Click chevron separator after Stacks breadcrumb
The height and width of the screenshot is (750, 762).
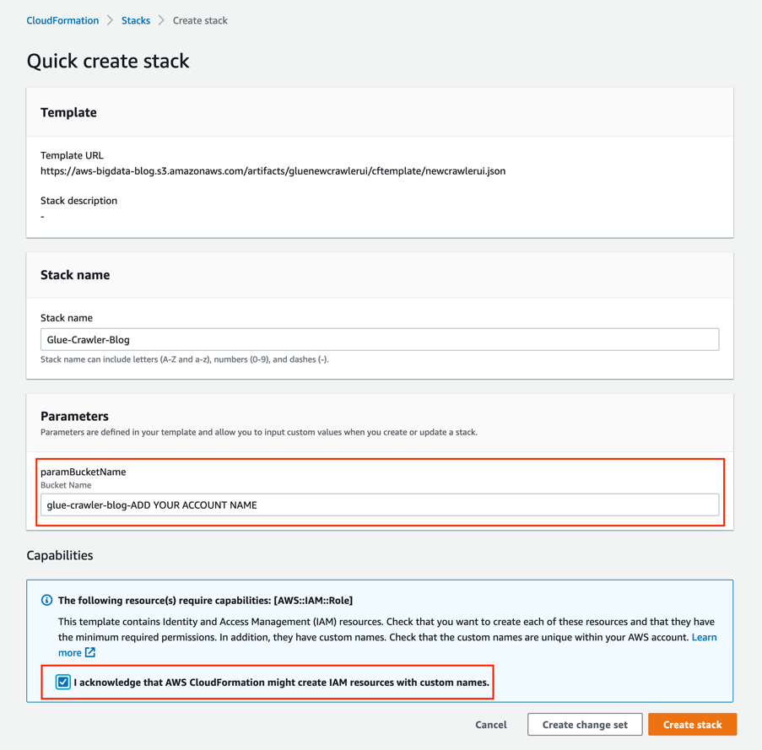(x=161, y=20)
